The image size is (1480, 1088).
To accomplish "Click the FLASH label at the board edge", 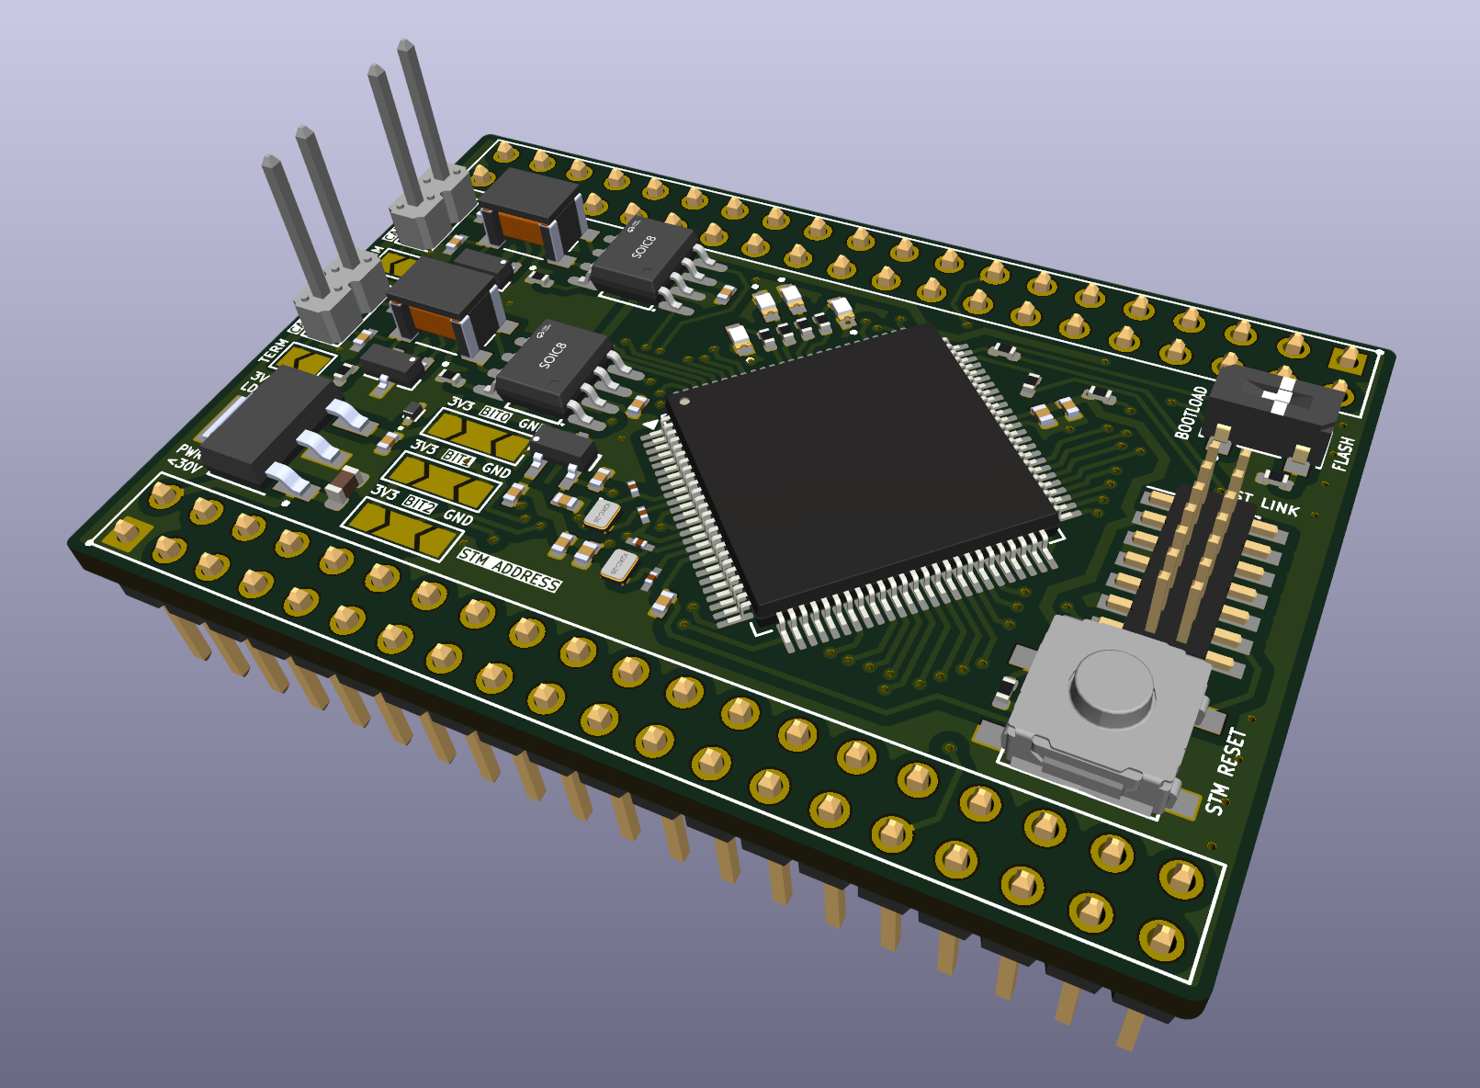I will click(x=1343, y=454).
